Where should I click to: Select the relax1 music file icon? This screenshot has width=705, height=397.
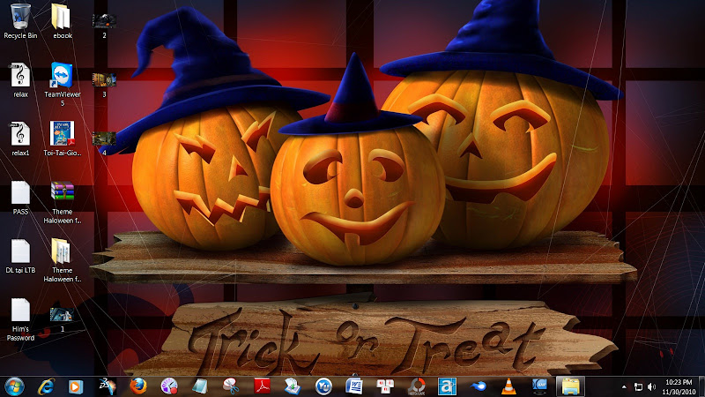coord(20,134)
